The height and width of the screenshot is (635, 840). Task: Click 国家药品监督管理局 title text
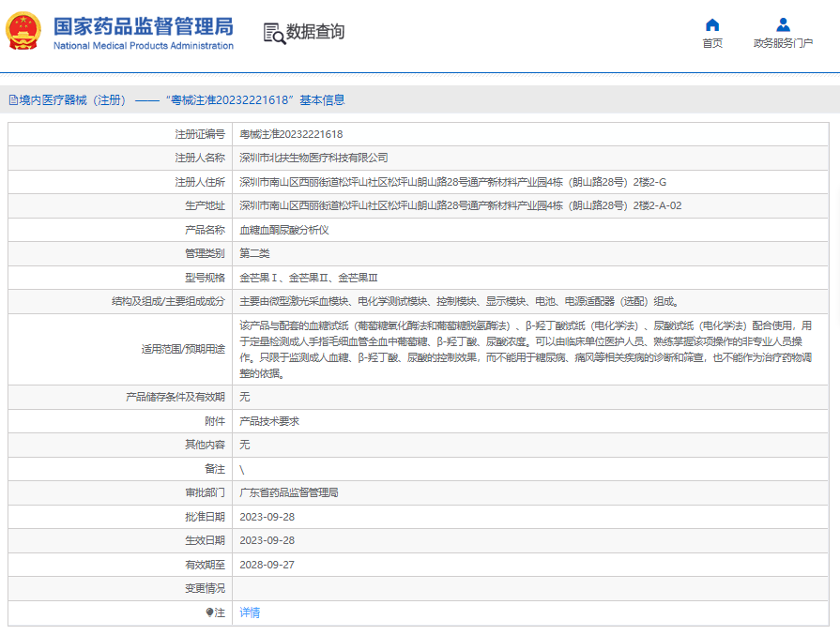point(143,26)
